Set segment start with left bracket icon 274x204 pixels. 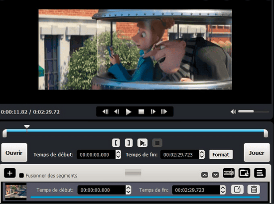[116, 143]
